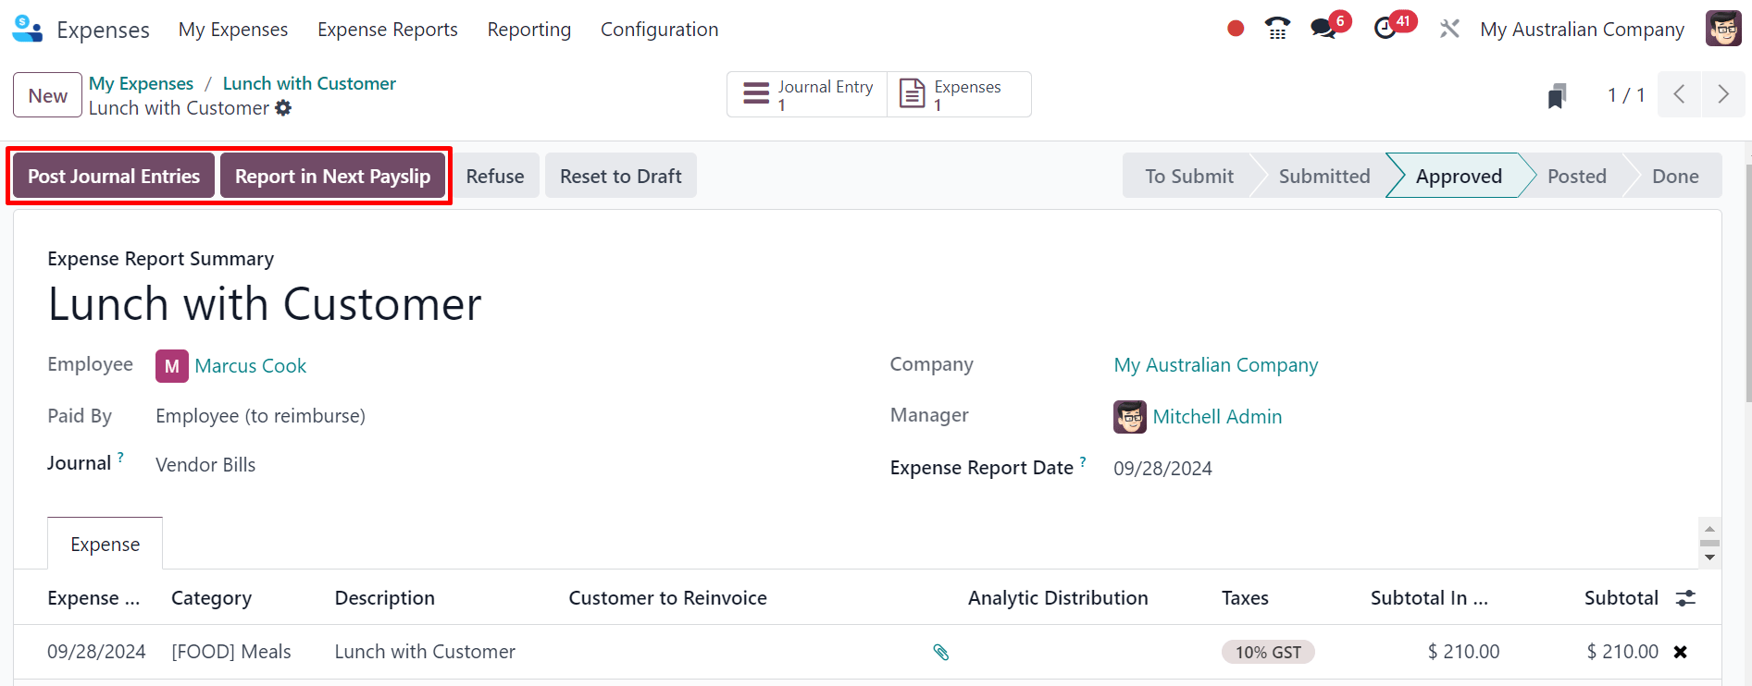Open the activities clock icon
This screenshot has height=686, width=1752.
tap(1385, 29)
